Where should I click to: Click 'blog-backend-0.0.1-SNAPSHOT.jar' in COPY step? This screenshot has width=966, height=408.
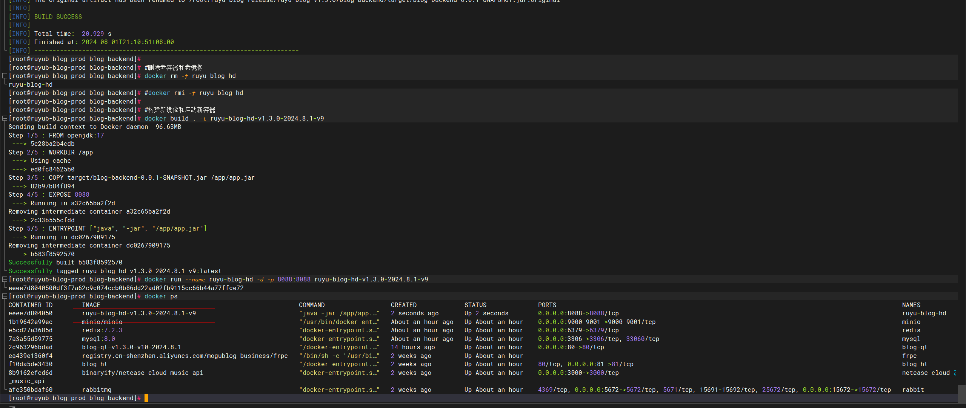150,177
